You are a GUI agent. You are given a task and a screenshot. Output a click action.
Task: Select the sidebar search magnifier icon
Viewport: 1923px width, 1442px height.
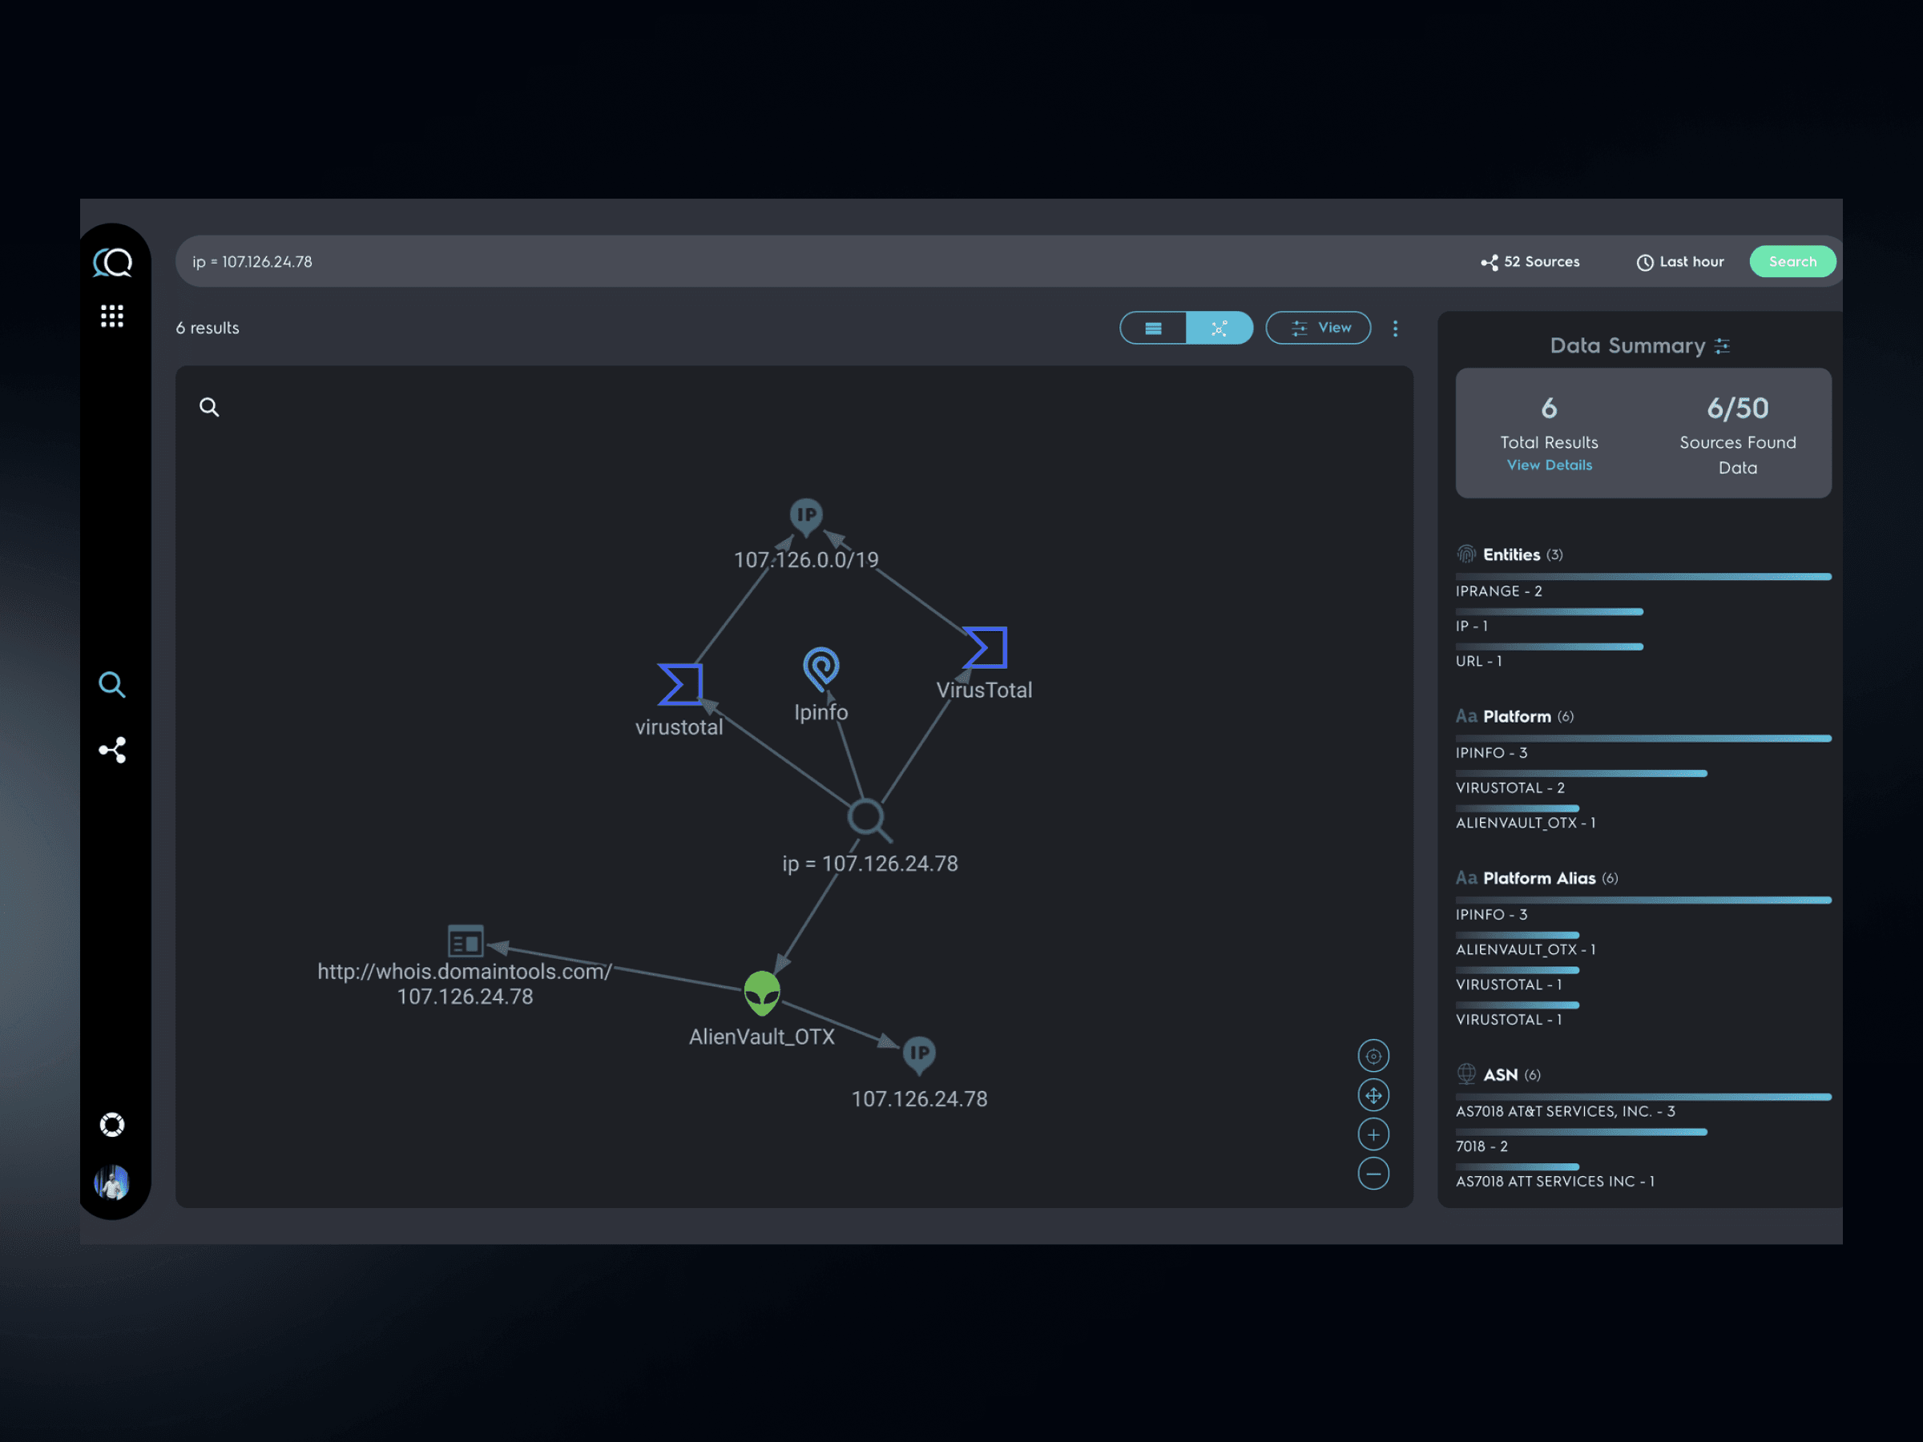click(x=112, y=685)
